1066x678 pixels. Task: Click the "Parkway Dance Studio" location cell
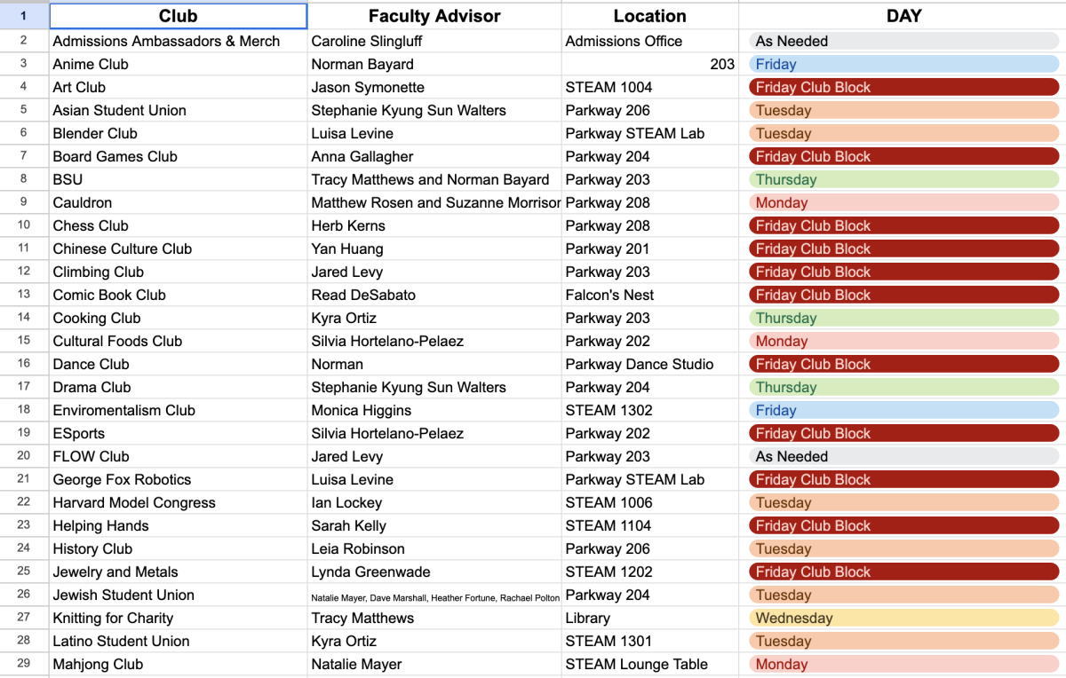[x=649, y=364]
